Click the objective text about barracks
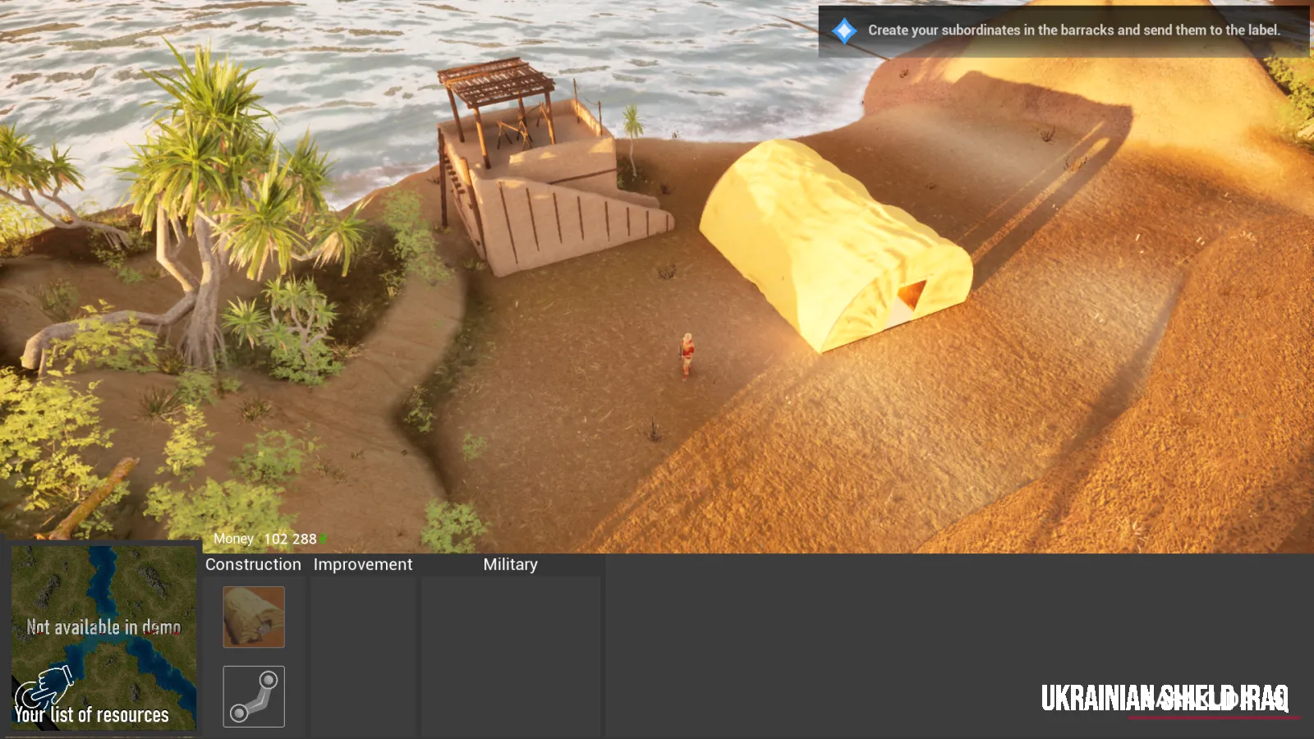The image size is (1314, 739). (1074, 30)
